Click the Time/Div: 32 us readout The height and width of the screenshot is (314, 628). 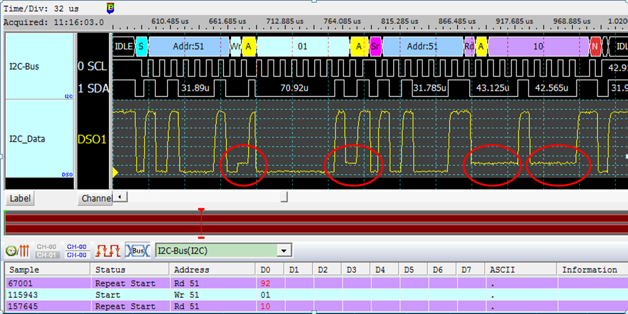click(41, 8)
